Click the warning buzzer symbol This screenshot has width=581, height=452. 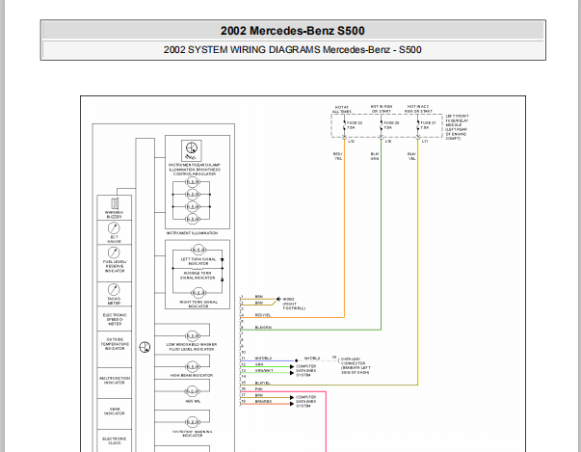coord(115,203)
